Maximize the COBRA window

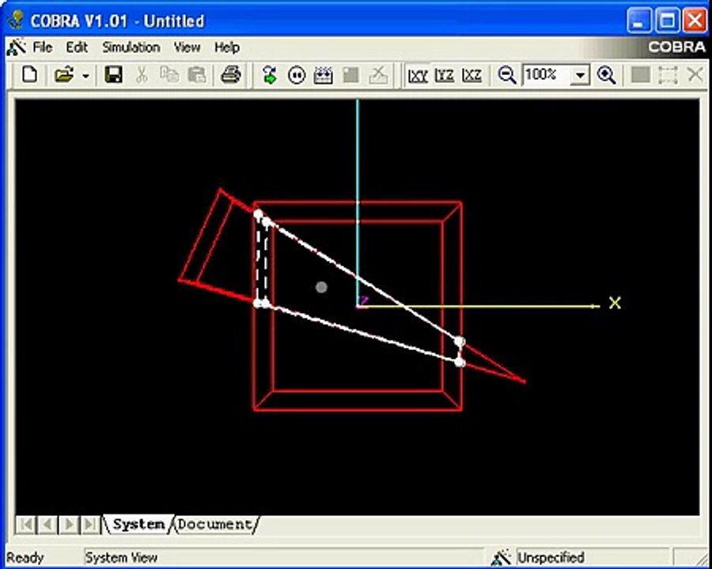point(668,21)
